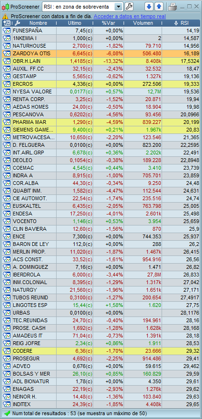Open chart icon for ERCROS
This screenshot has height=419, width=202.
(x=6, y=84)
